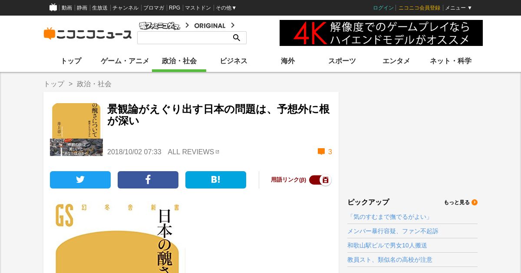Expand the その他▼ dropdown in the top bar
The height and width of the screenshot is (273, 521).
[226, 8]
